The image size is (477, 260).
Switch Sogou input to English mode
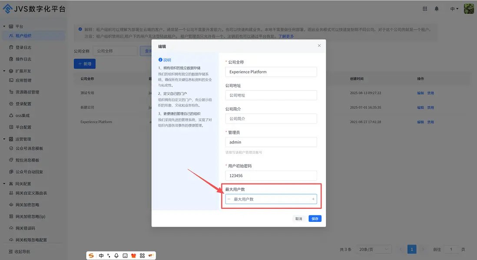pyautogui.click(x=101, y=256)
